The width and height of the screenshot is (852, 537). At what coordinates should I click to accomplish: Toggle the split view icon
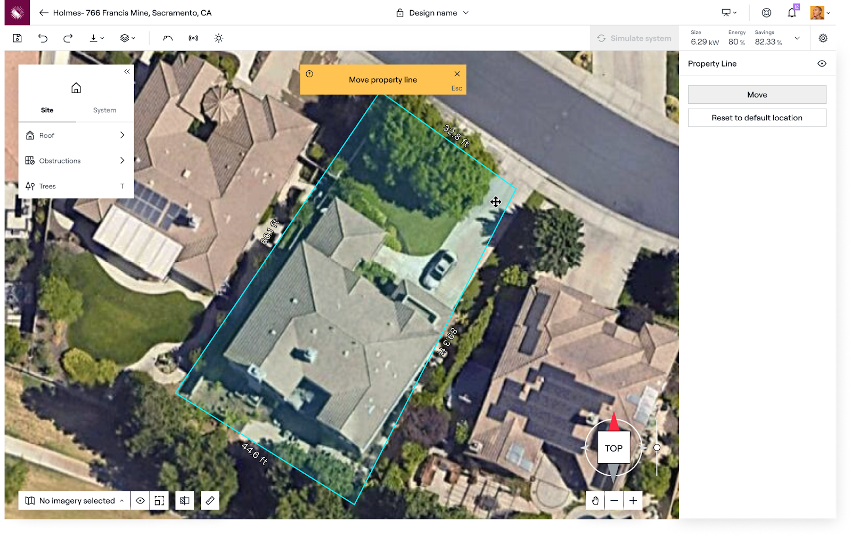[185, 501]
